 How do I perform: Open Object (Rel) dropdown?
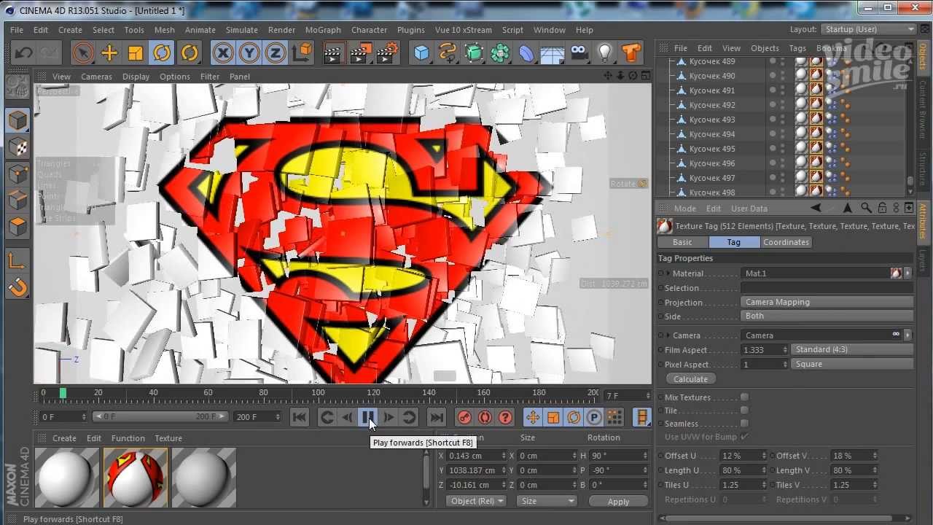(476, 501)
